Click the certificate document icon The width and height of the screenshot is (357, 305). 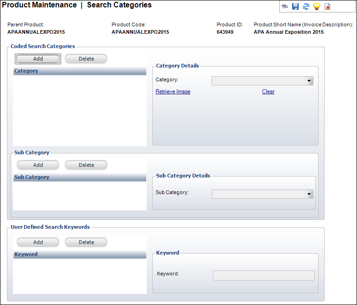point(327,6)
